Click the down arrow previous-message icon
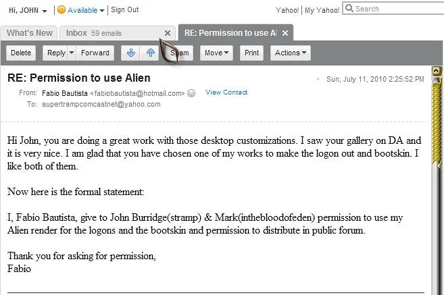The height and width of the screenshot is (295, 444). coord(130,53)
